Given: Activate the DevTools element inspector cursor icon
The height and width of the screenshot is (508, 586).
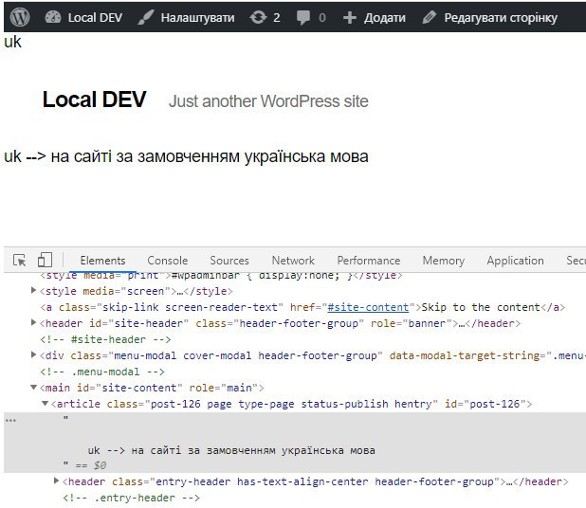Looking at the screenshot, I should [19, 260].
